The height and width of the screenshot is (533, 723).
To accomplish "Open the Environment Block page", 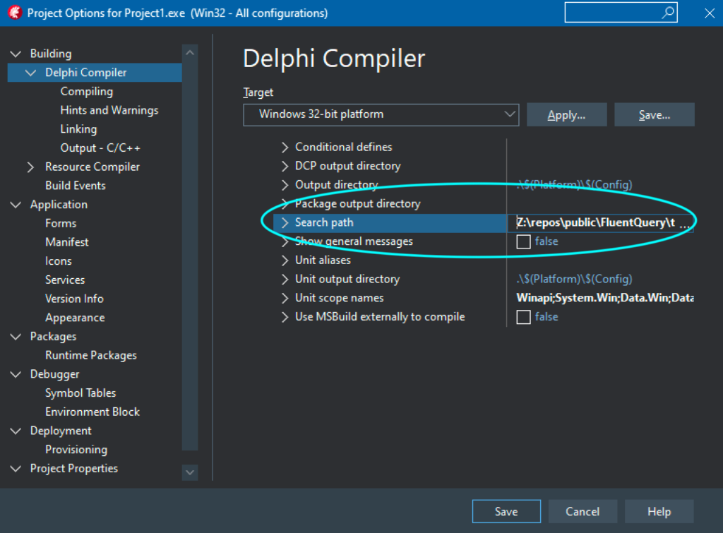I will click(x=92, y=412).
